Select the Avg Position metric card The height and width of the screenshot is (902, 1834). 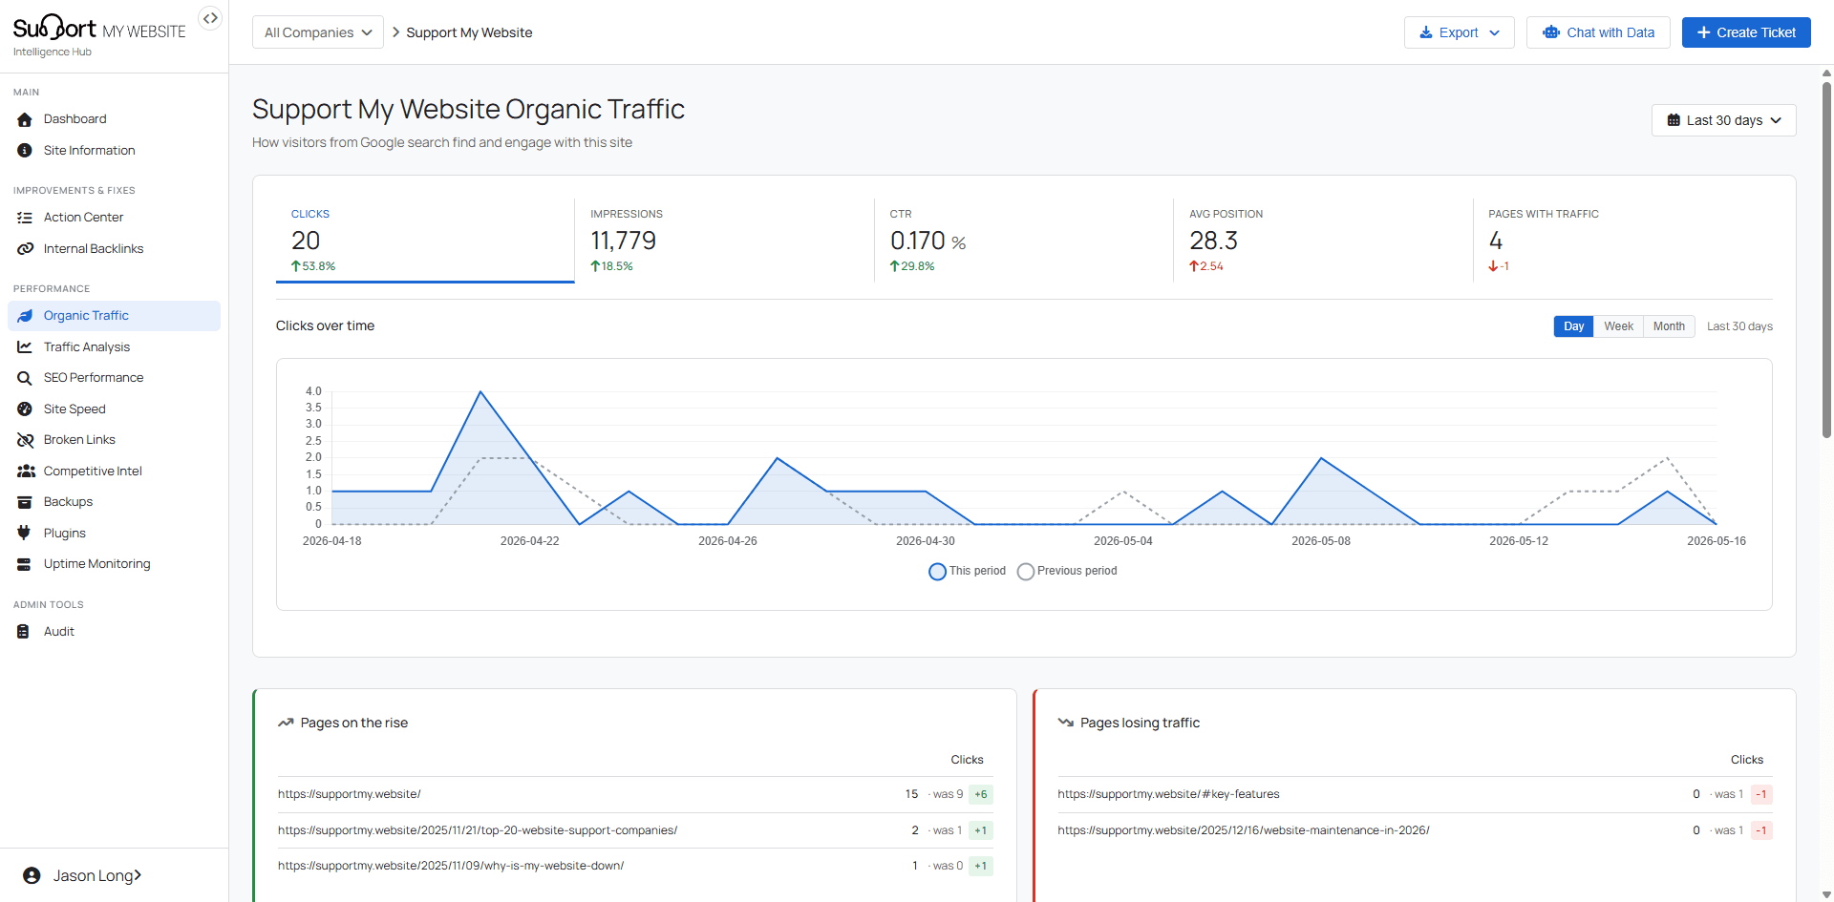(x=1323, y=241)
